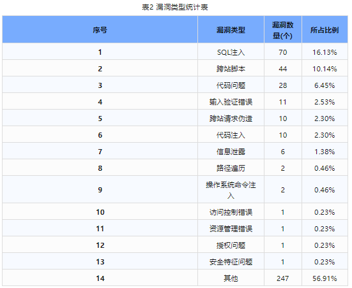Click serial number 3 in 代码问题 row
Screen dimensions: 352x288
point(100,85)
